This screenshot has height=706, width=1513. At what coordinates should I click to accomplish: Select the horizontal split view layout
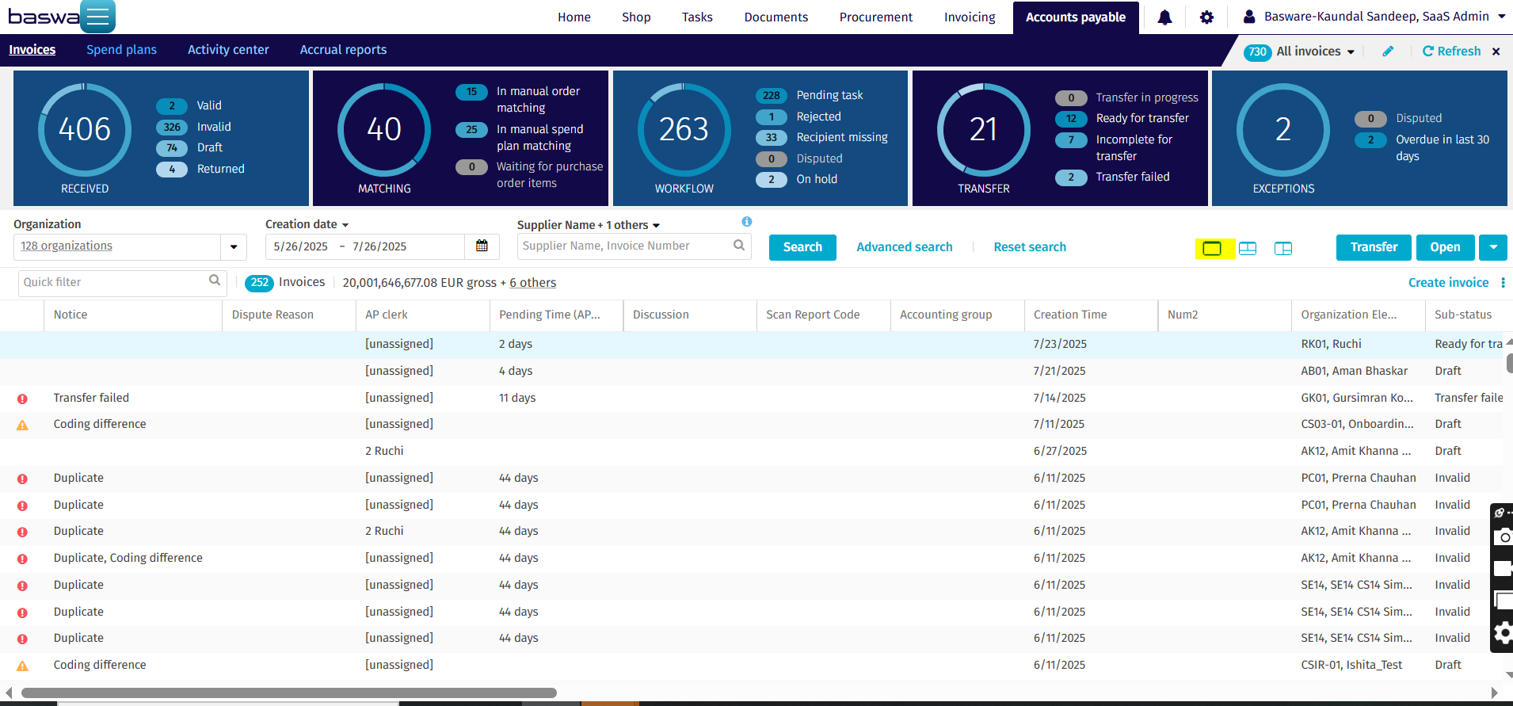(1248, 249)
